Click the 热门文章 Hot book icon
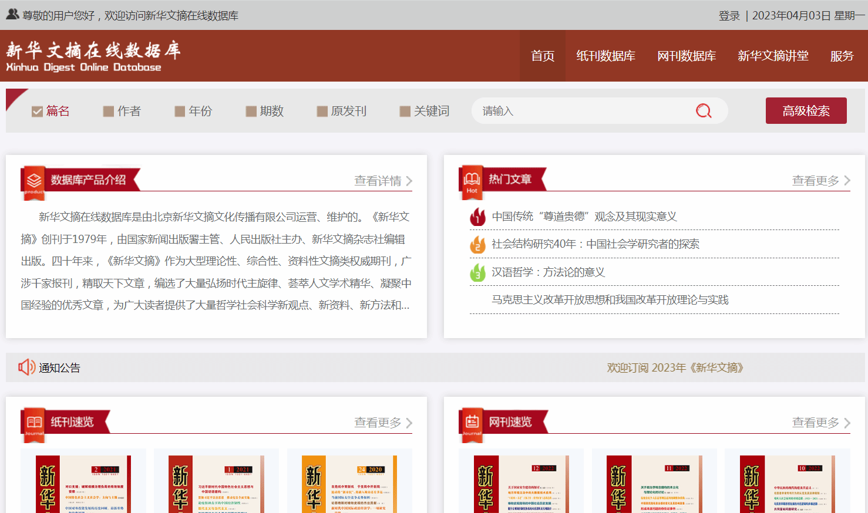This screenshot has width=868, height=513. coord(472,180)
